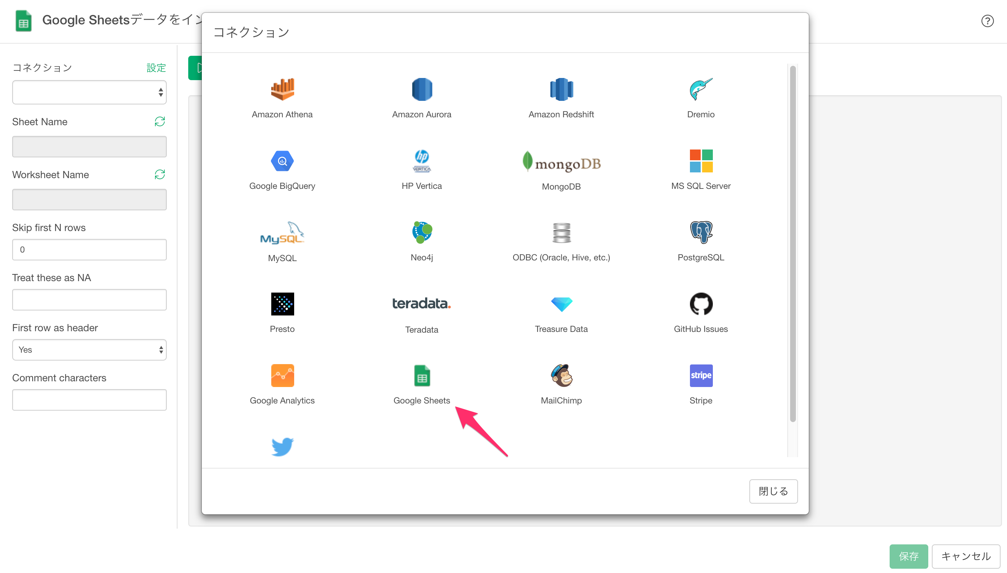
Task: Click the Google BigQuery label text
Action: [x=282, y=186]
